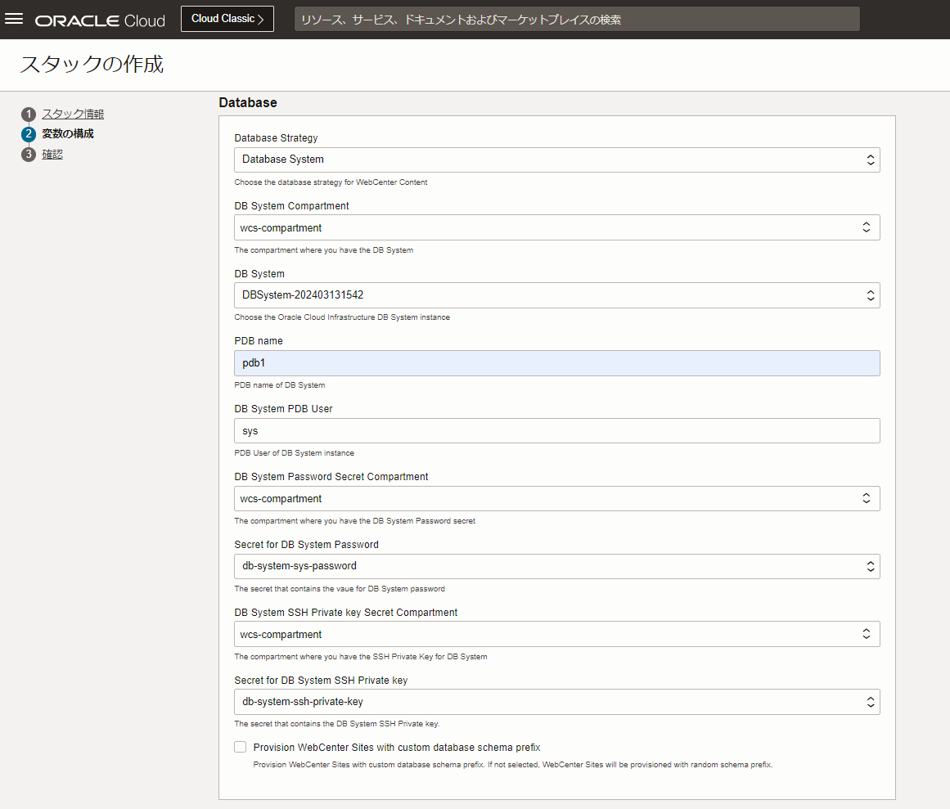The width and height of the screenshot is (950, 809).
Task: Click the Database section heading
Action: click(248, 103)
